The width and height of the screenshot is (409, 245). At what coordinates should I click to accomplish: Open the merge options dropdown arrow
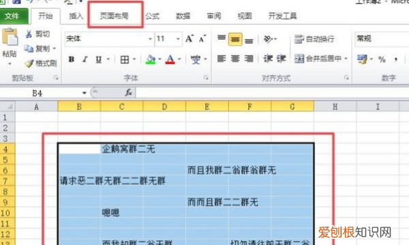346,59
